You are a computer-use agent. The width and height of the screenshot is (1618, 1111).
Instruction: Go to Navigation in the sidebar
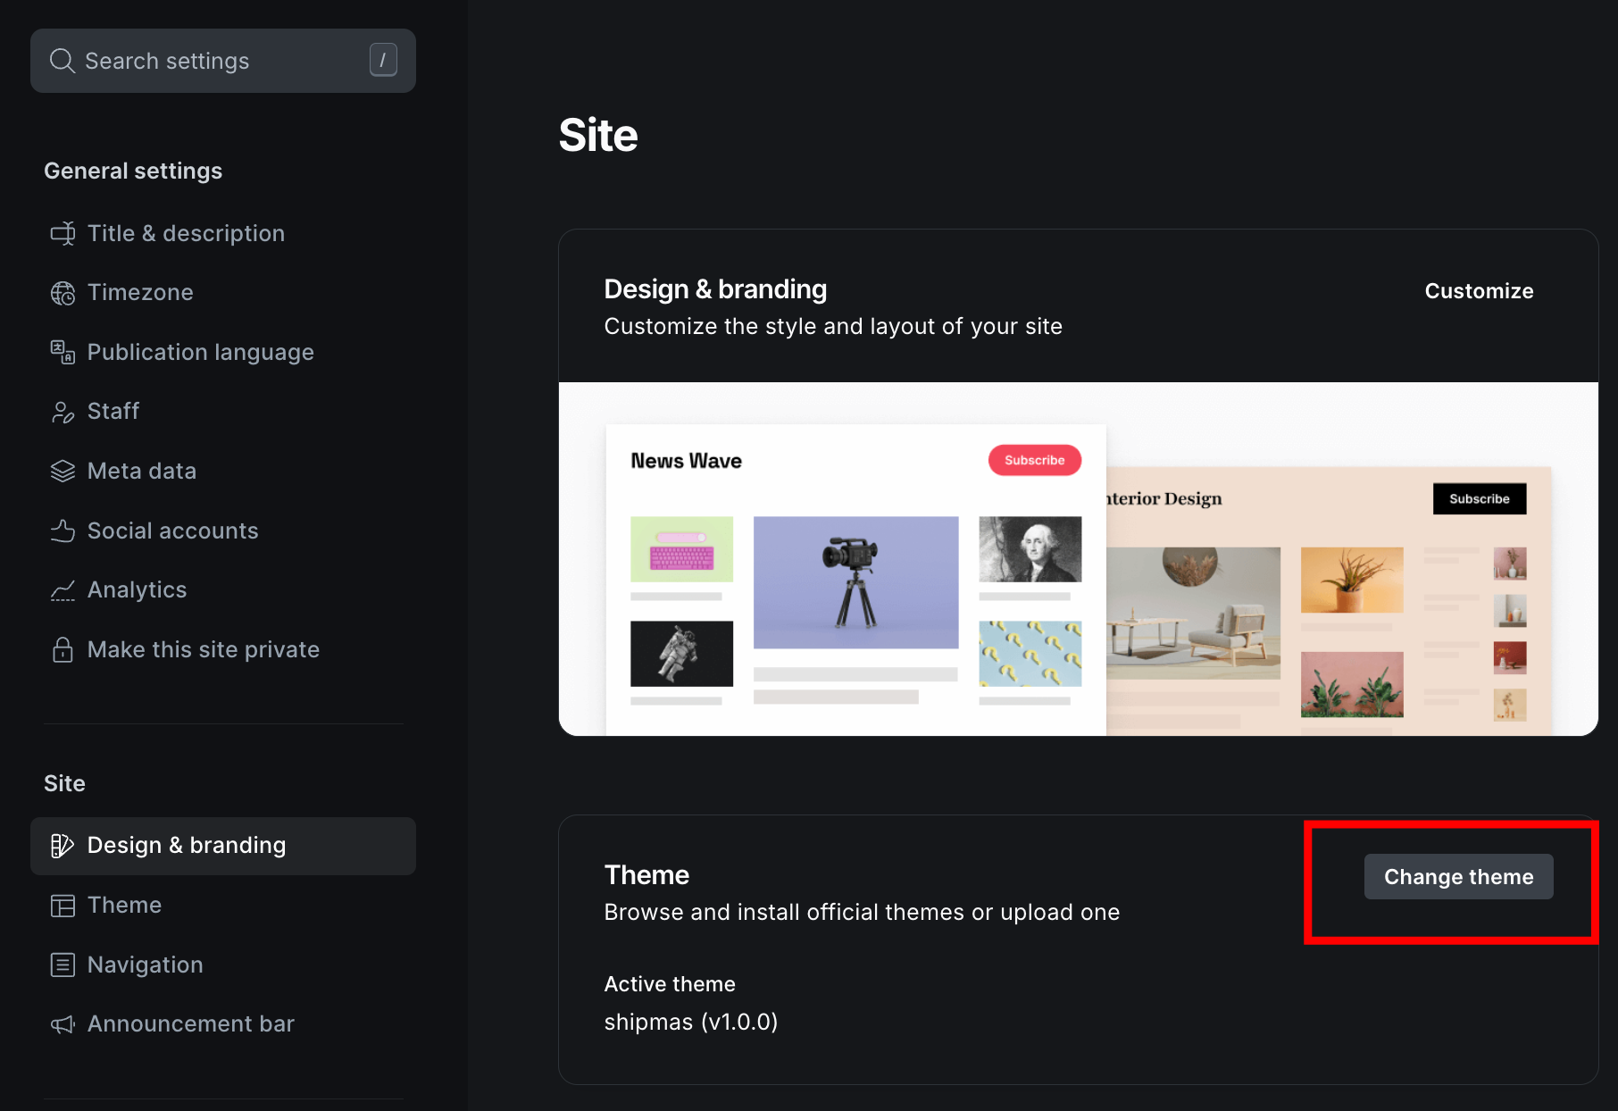(145, 965)
